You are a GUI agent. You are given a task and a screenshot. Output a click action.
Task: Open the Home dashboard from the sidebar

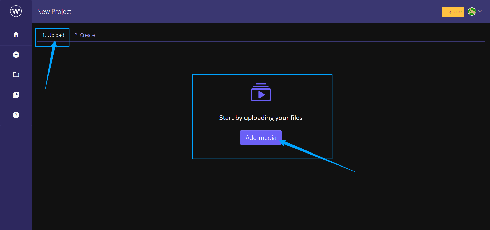(x=16, y=34)
